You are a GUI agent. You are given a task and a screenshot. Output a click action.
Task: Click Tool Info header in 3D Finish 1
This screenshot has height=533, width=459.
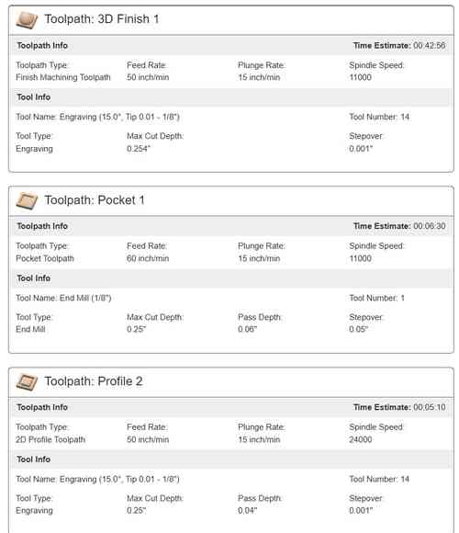[x=34, y=97]
